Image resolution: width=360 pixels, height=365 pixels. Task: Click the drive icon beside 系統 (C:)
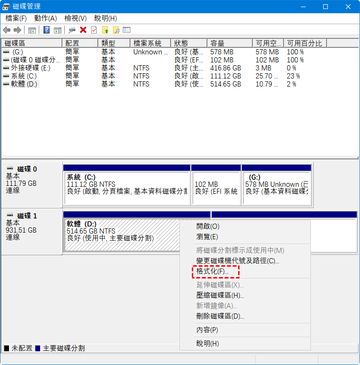(6, 76)
